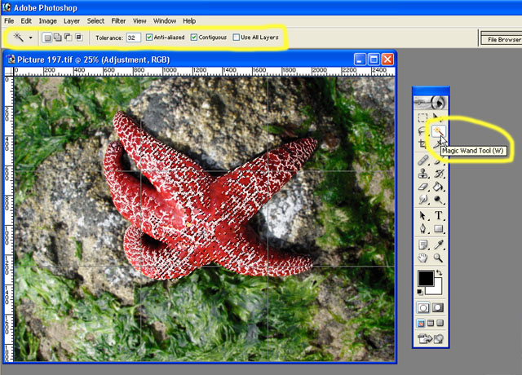Click Magic Wand preset icon in options bar
This screenshot has width=522, height=375.
(x=19, y=37)
